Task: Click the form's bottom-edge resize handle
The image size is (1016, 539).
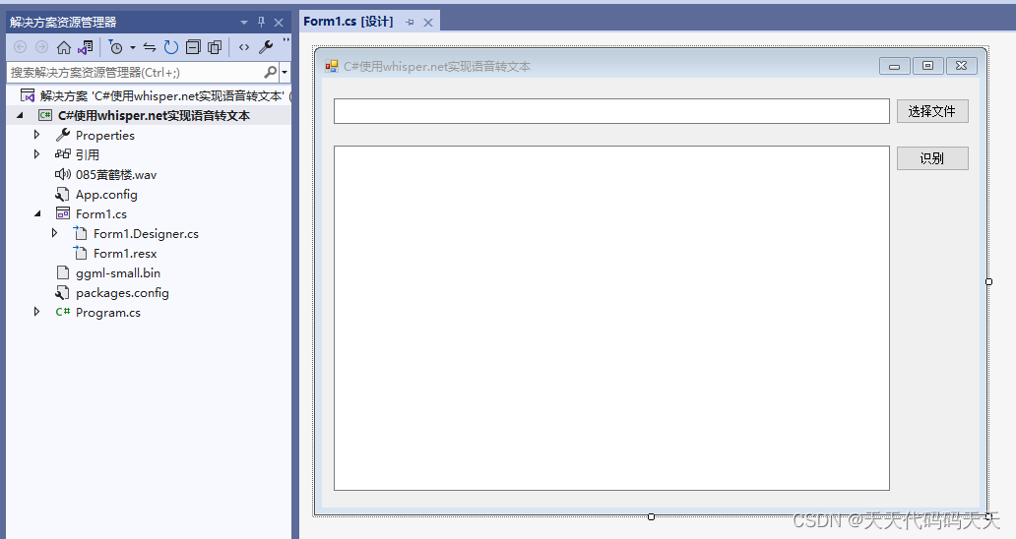Action: pos(651,516)
